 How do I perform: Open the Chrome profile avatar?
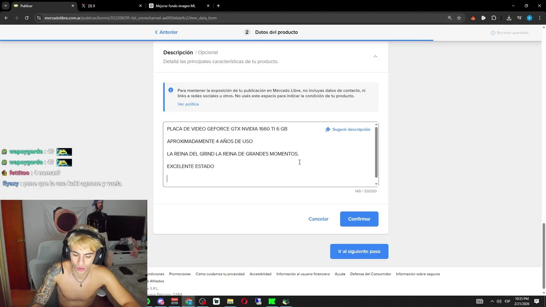click(529, 18)
